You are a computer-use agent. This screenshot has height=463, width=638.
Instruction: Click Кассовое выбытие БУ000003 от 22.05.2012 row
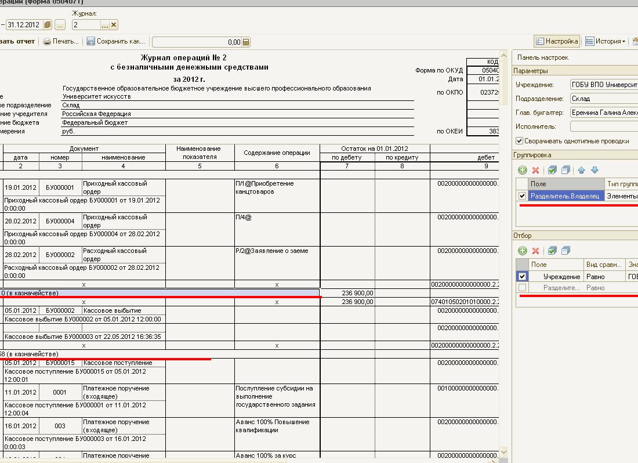coord(82,337)
